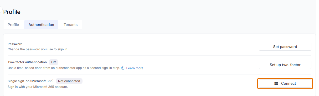Switch to the Profile tab
319x96 pixels.
point(13,25)
